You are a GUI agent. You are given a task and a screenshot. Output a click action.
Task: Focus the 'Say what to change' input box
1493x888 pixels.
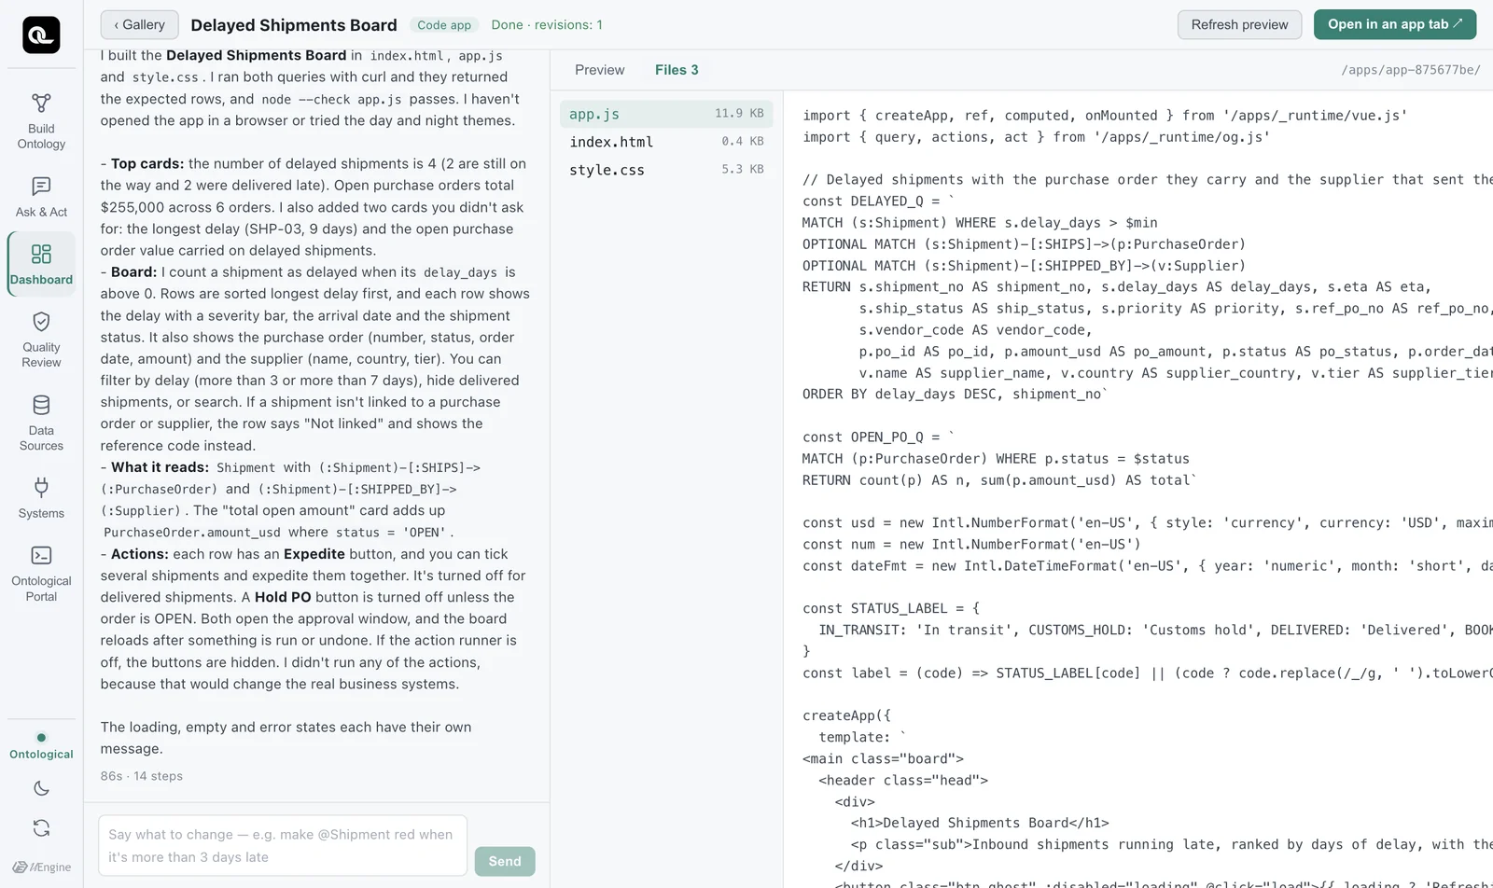[x=283, y=846]
